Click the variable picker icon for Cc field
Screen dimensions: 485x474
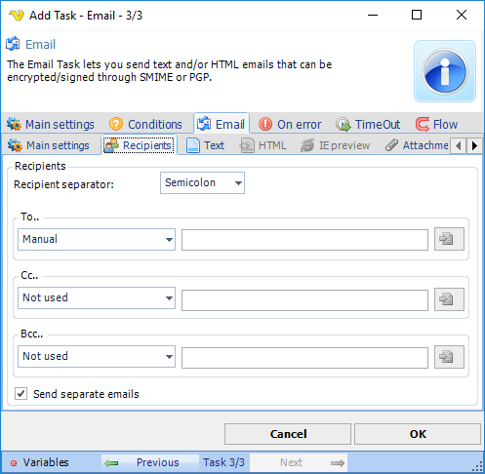[x=449, y=299]
